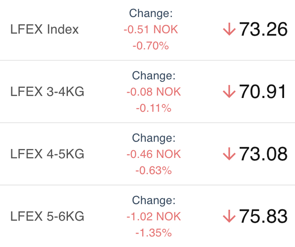Click the -0.51 NOK change value
This screenshot has width=295, height=247.
click(x=151, y=30)
